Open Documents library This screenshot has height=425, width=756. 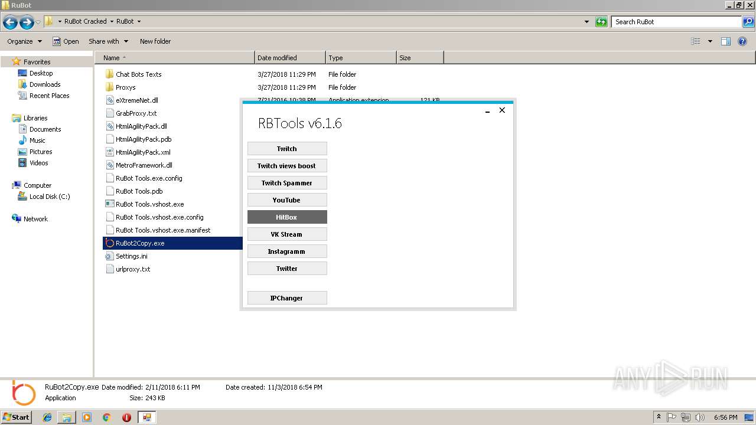click(x=45, y=129)
